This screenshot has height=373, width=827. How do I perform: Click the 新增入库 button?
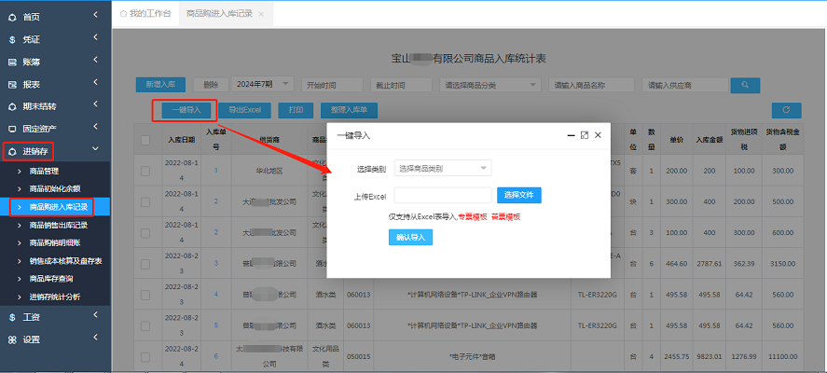pos(160,85)
